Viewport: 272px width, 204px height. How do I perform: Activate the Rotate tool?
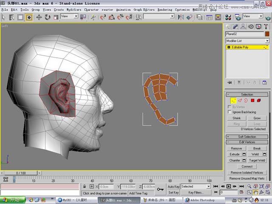pyautogui.click(x=47, y=17)
